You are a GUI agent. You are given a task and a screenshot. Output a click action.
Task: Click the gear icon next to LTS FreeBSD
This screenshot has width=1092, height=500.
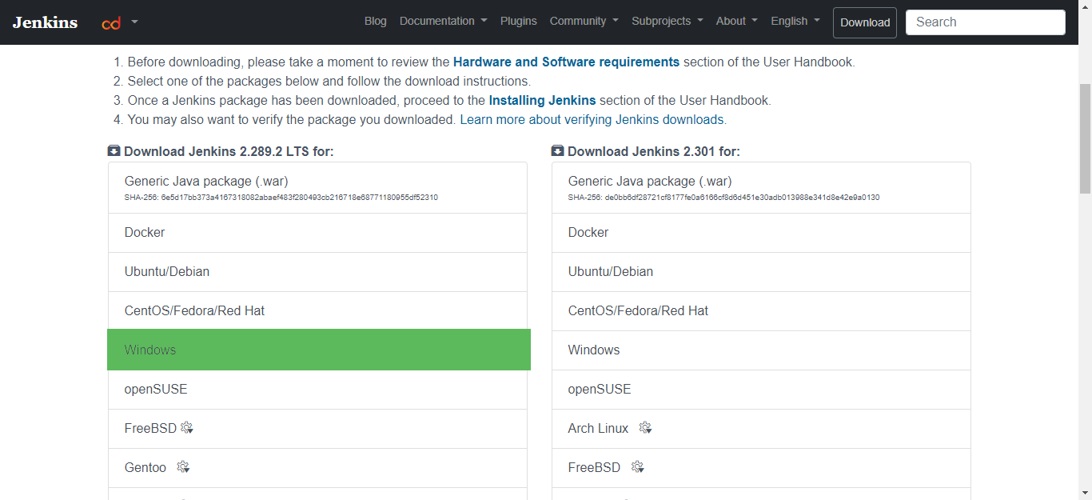point(187,428)
